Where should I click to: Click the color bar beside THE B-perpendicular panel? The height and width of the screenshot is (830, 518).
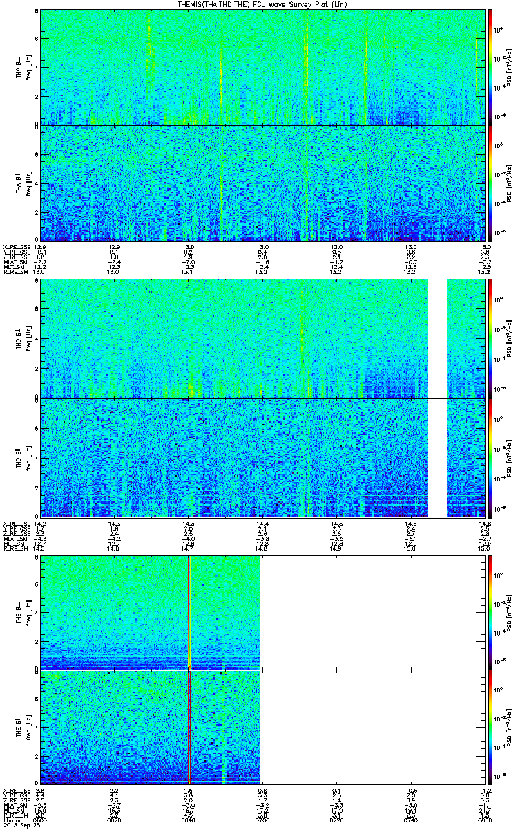[490, 612]
